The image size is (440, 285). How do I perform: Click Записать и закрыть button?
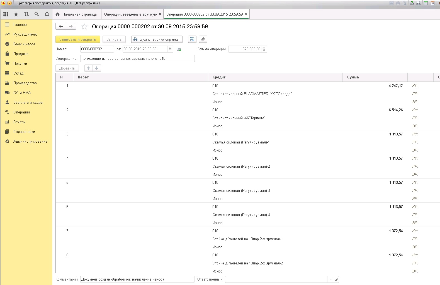pos(77,39)
